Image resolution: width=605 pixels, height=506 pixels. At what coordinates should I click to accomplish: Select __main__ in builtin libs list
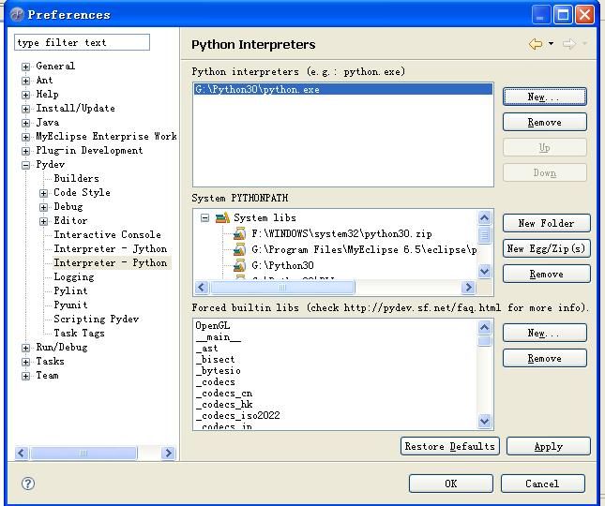coord(218,337)
